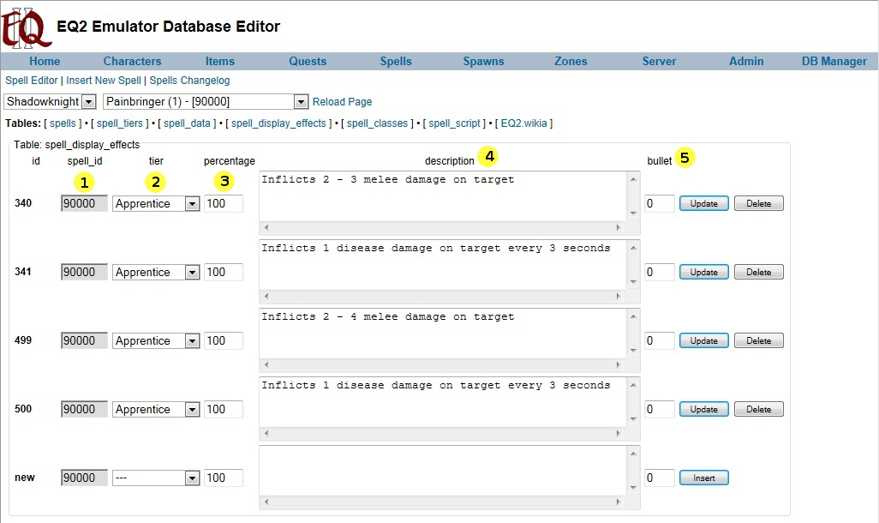Click the Reload Page link
The height and width of the screenshot is (523, 879).
click(342, 101)
